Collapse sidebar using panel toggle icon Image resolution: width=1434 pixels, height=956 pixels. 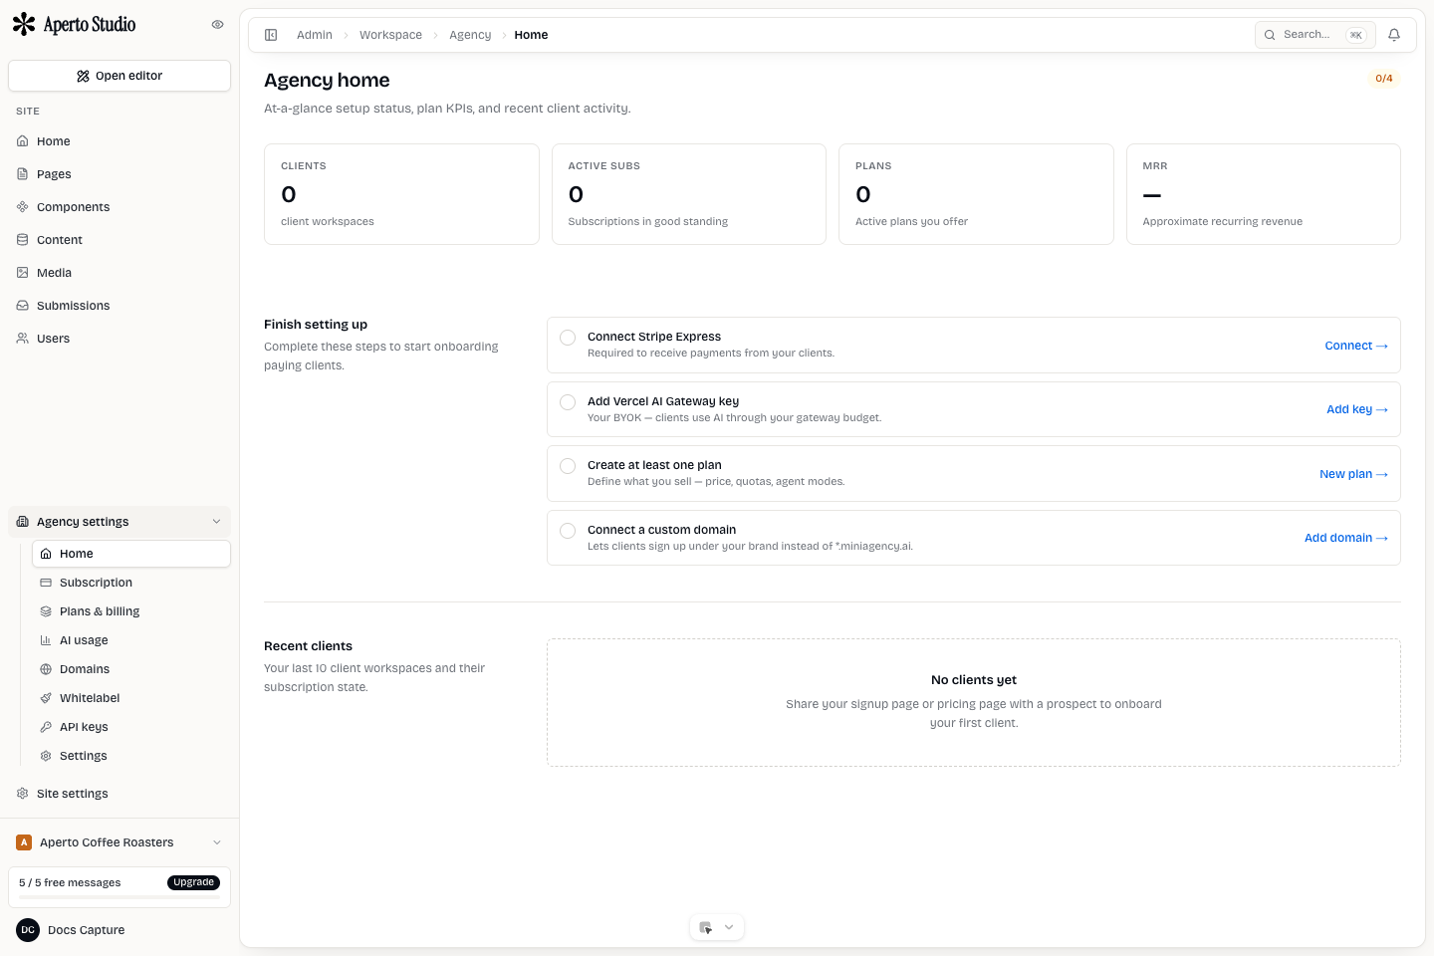(x=271, y=35)
